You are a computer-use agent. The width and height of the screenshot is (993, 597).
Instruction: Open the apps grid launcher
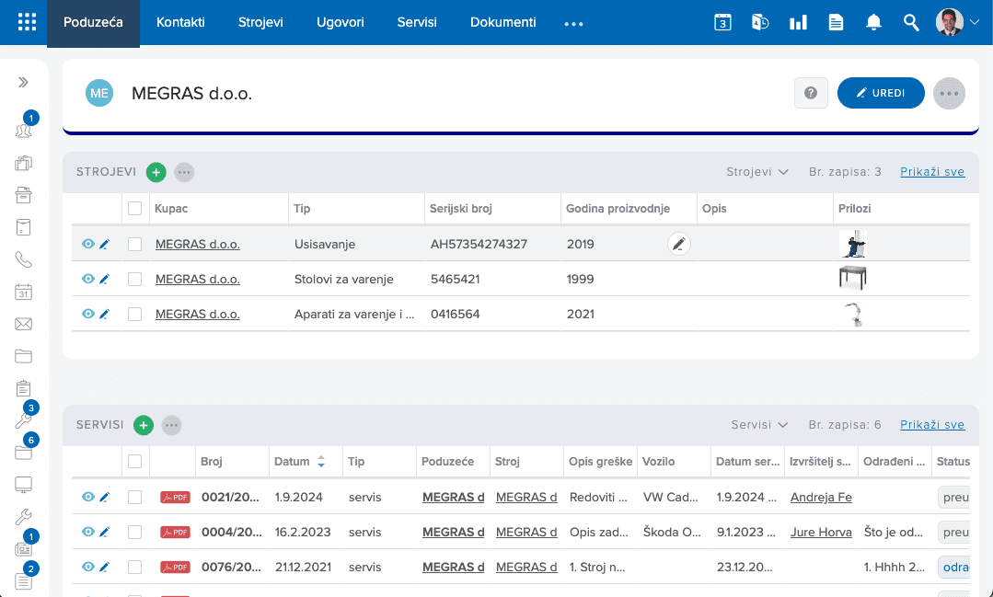pyautogui.click(x=28, y=22)
